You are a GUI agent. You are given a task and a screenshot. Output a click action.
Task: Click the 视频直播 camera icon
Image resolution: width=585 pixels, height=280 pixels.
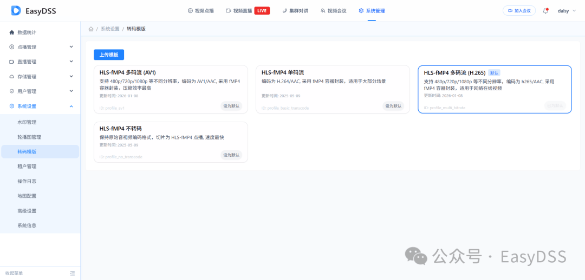tap(229, 11)
